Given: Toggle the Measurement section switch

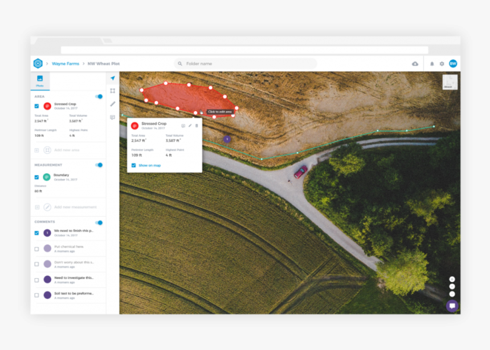Looking at the screenshot, I should click(99, 165).
